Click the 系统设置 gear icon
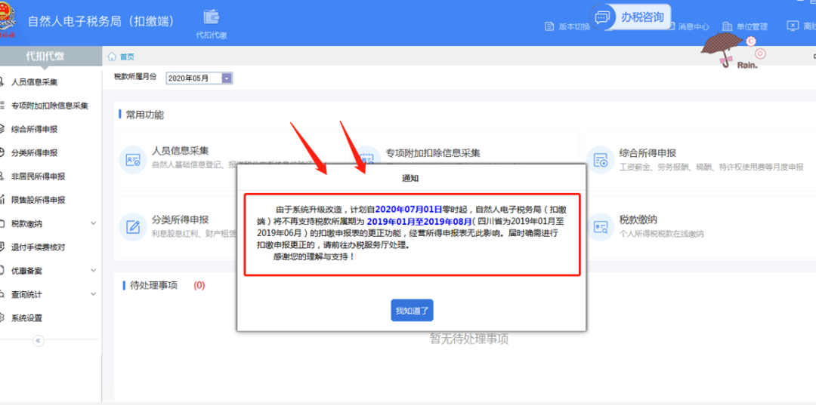Image resolution: width=816 pixels, height=405 pixels. point(2,318)
